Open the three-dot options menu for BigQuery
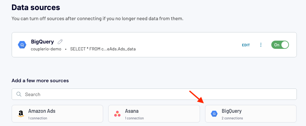 (261, 45)
